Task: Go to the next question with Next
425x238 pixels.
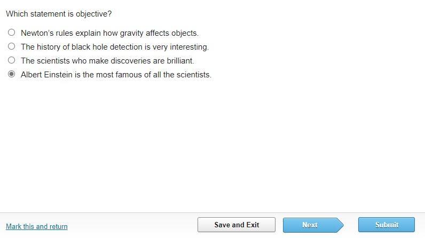Action: click(x=310, y=225)
